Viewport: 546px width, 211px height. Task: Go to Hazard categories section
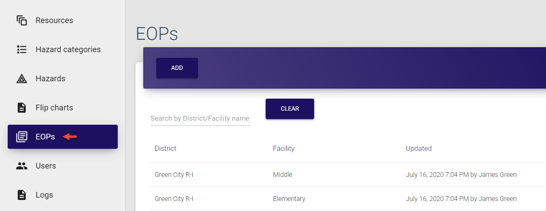68,49
